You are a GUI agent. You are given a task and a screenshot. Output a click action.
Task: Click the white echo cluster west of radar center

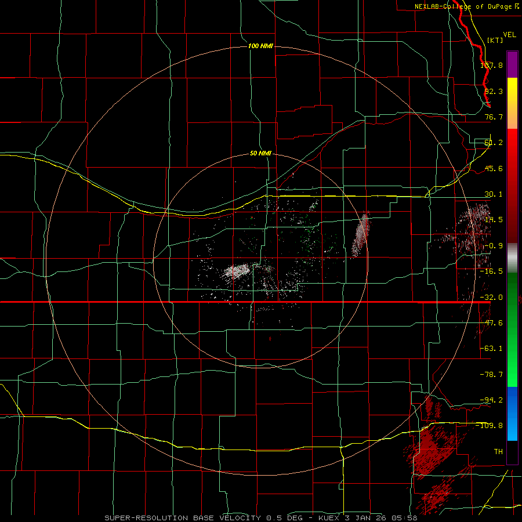pyautogui.click(x=237, y=271)
